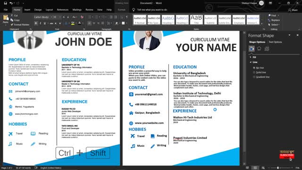Click the Decrease Font Size button
Viewport: 302px width, 170px height.
tap(68, 17)
